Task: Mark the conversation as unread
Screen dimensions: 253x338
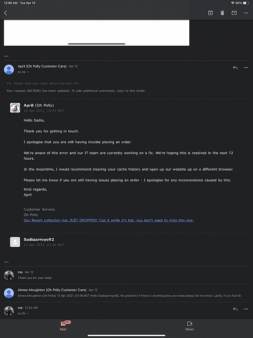Action: (234, 13)
